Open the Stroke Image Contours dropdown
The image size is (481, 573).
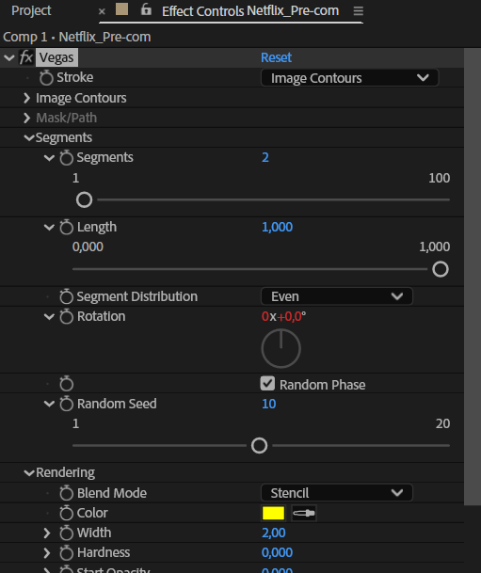click(x=349, y=78)
